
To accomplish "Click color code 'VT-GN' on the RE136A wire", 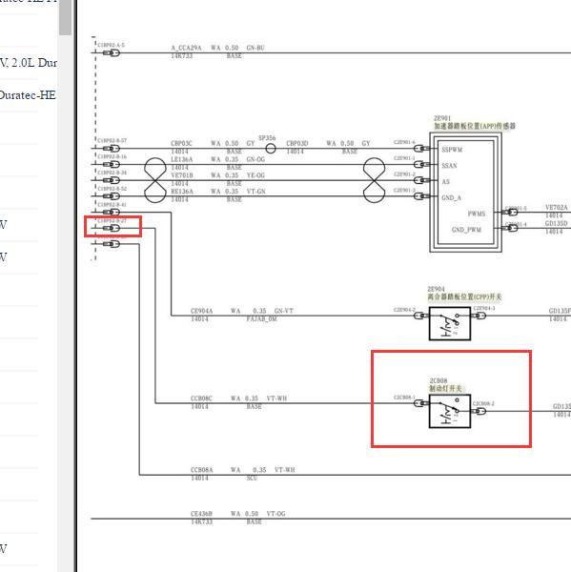I will click(x=255, y=192).
